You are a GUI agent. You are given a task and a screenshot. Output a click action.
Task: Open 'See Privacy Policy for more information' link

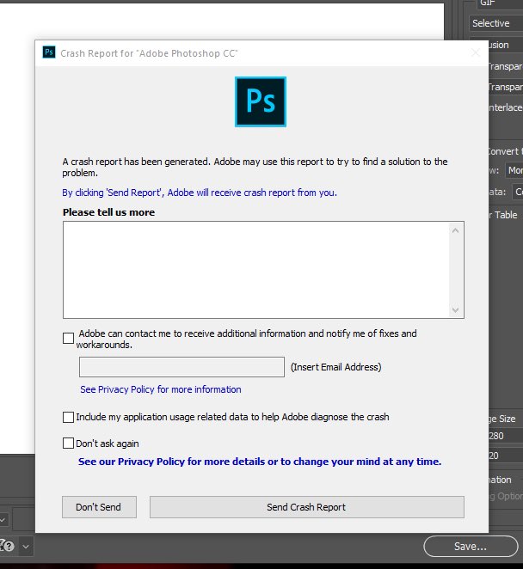click(x=161, y=389)
